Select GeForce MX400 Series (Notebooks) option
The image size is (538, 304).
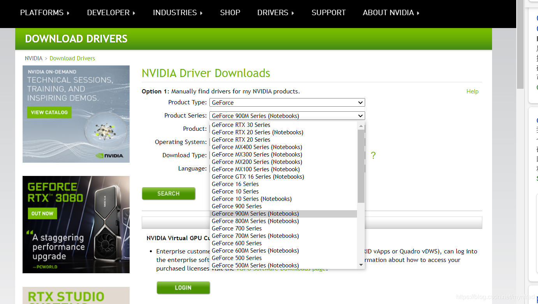pos(283,147)
